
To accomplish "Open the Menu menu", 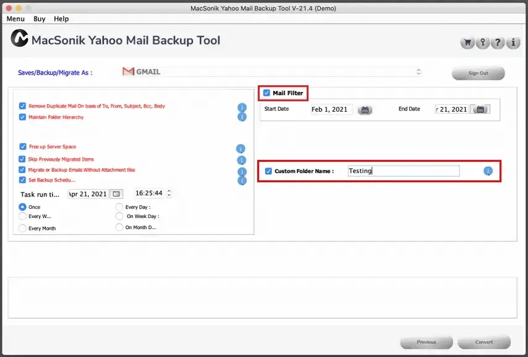I will coord(15,19).
